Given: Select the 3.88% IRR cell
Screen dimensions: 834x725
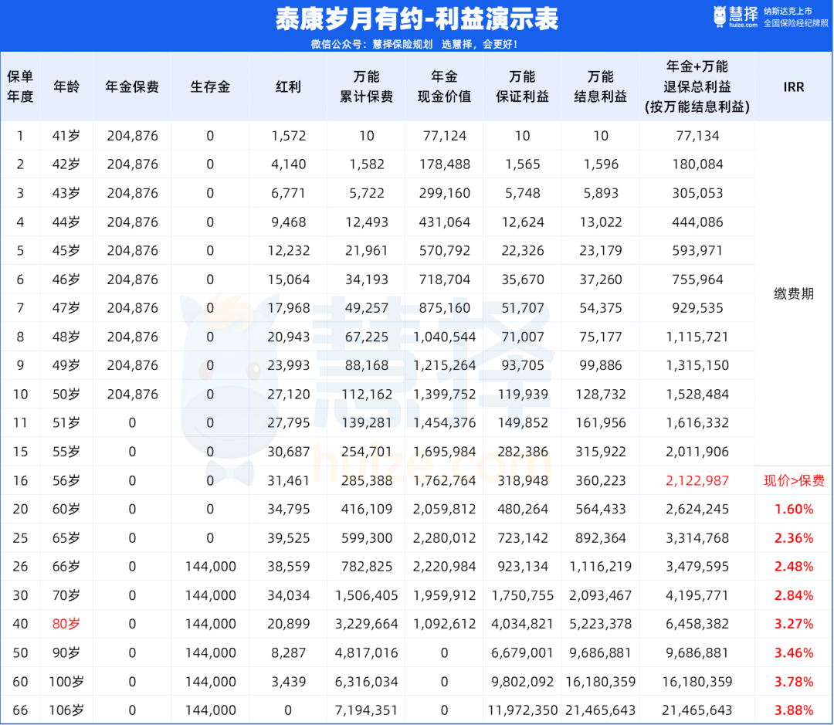Looking at the screenshot, I should pyautogui.click(x=793, y=710).
